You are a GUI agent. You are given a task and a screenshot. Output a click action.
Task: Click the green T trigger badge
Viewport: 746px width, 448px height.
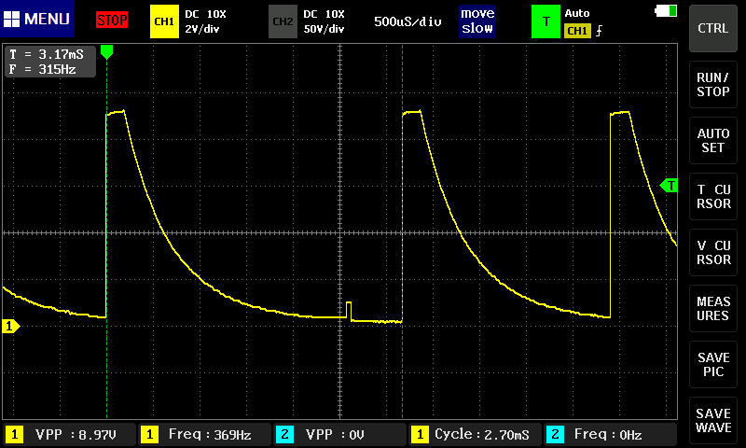coord(546,21)
